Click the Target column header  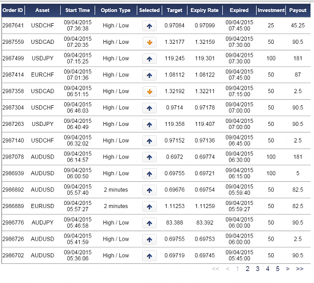(174, 10)
